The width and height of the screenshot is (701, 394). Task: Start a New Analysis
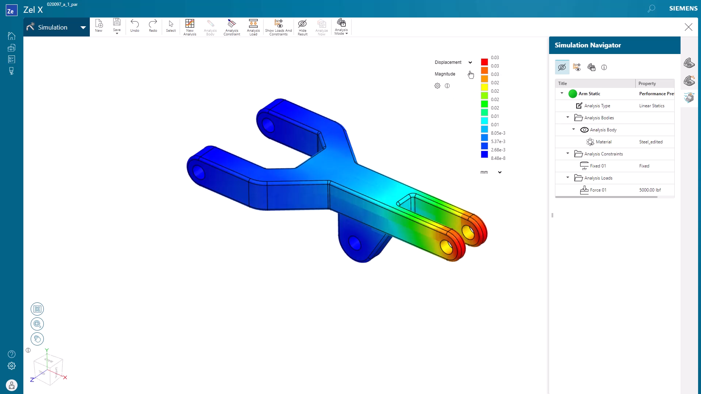[189, 27]
